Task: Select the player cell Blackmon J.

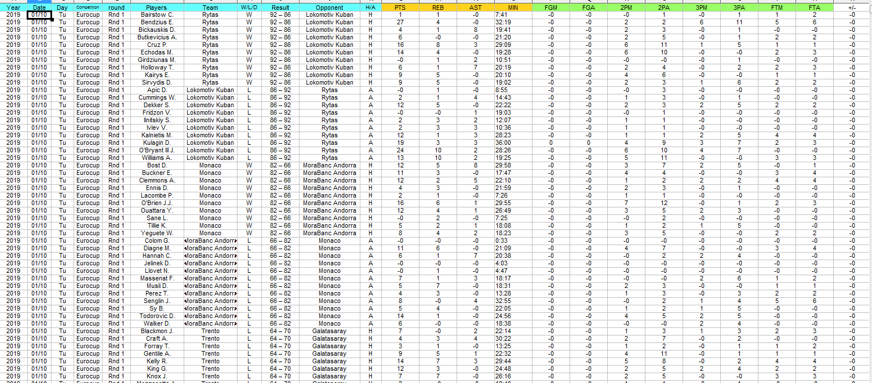Action: coord(156,331)
